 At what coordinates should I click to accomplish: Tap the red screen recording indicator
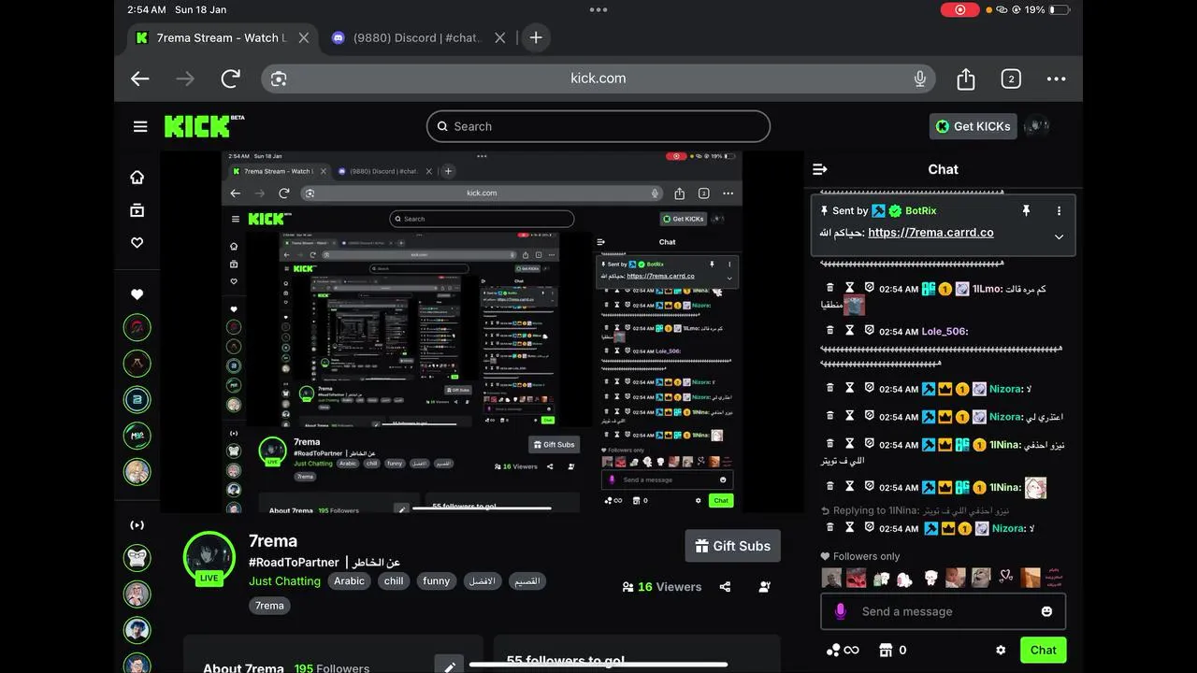(959, 9)
